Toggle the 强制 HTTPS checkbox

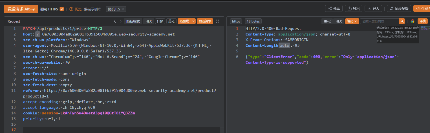62,9
